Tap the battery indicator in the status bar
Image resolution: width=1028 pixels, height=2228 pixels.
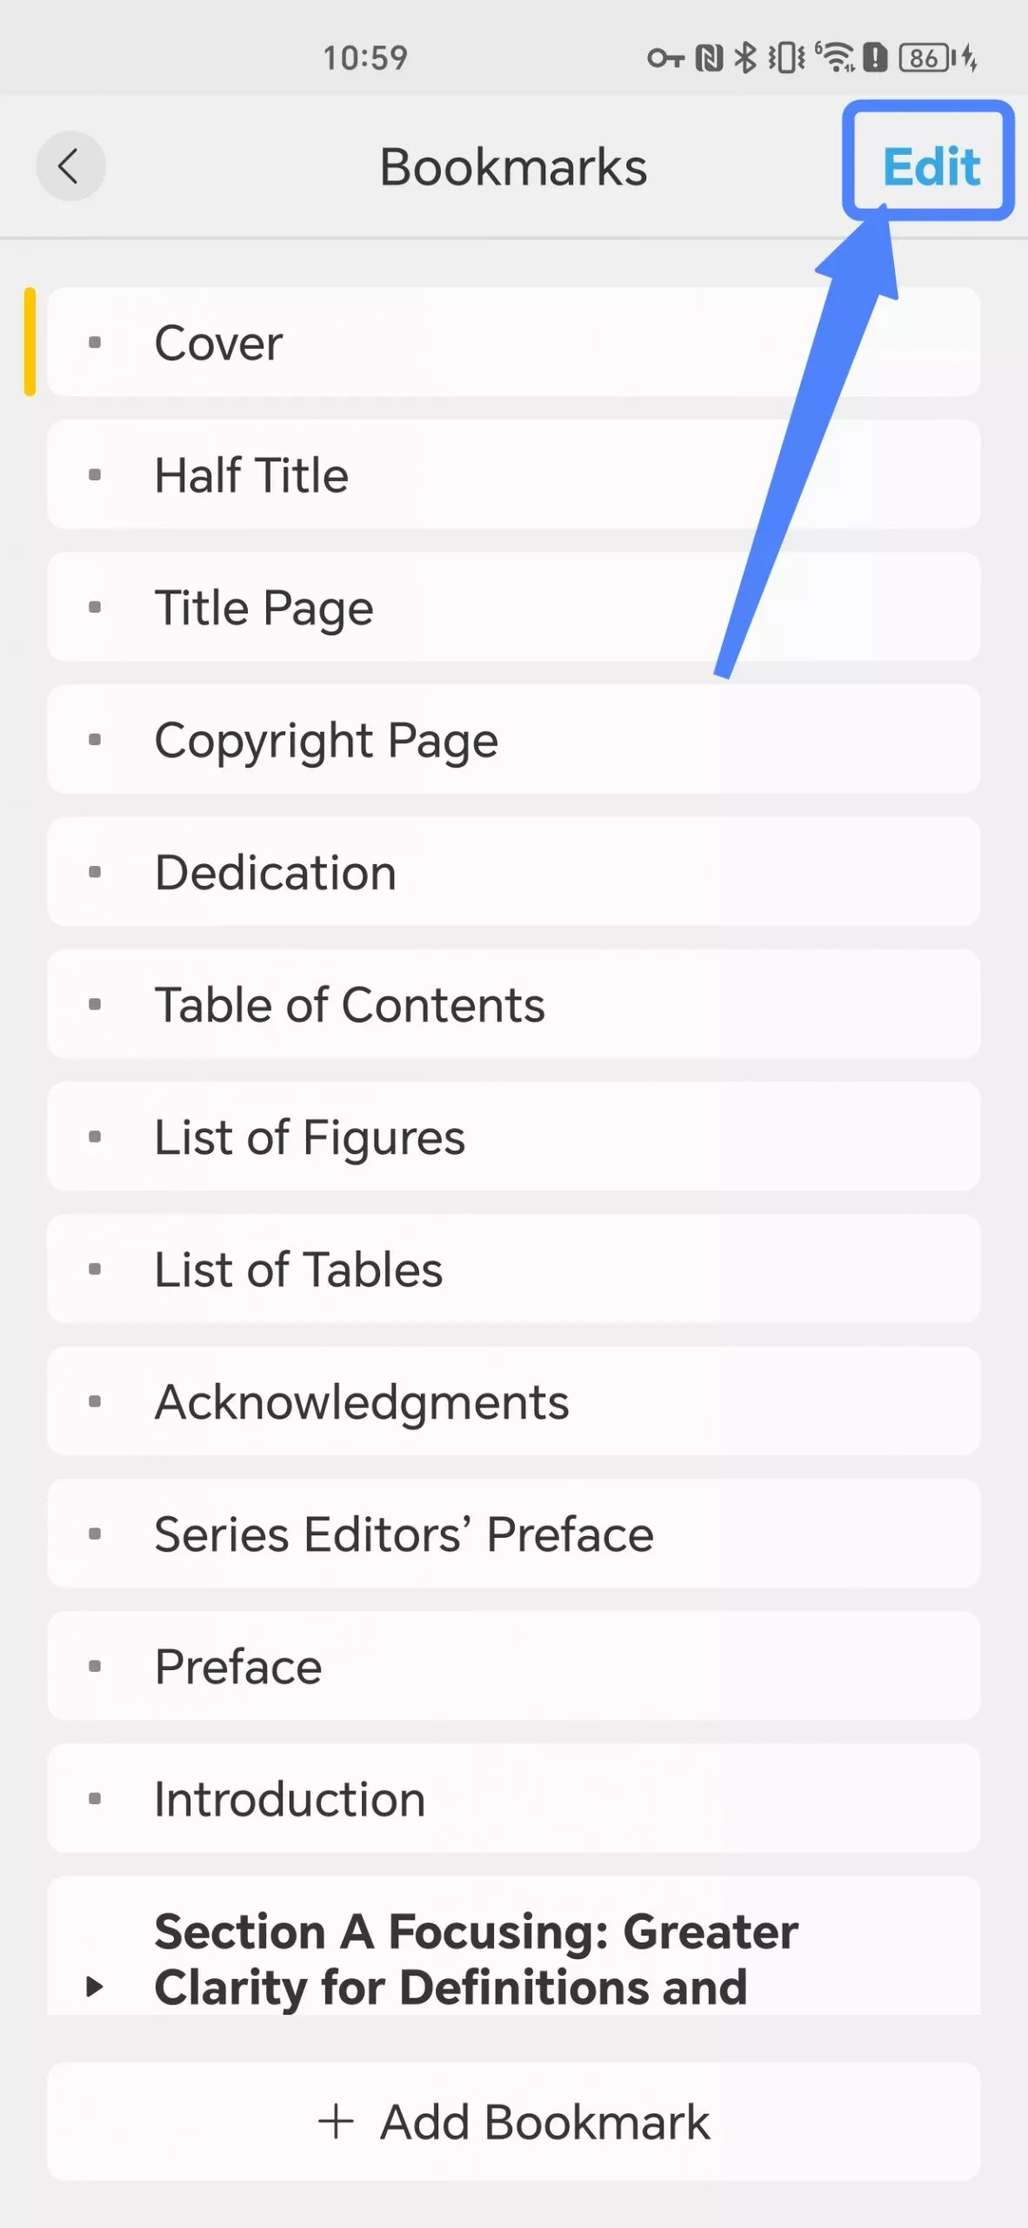click(x=925, y=57)
